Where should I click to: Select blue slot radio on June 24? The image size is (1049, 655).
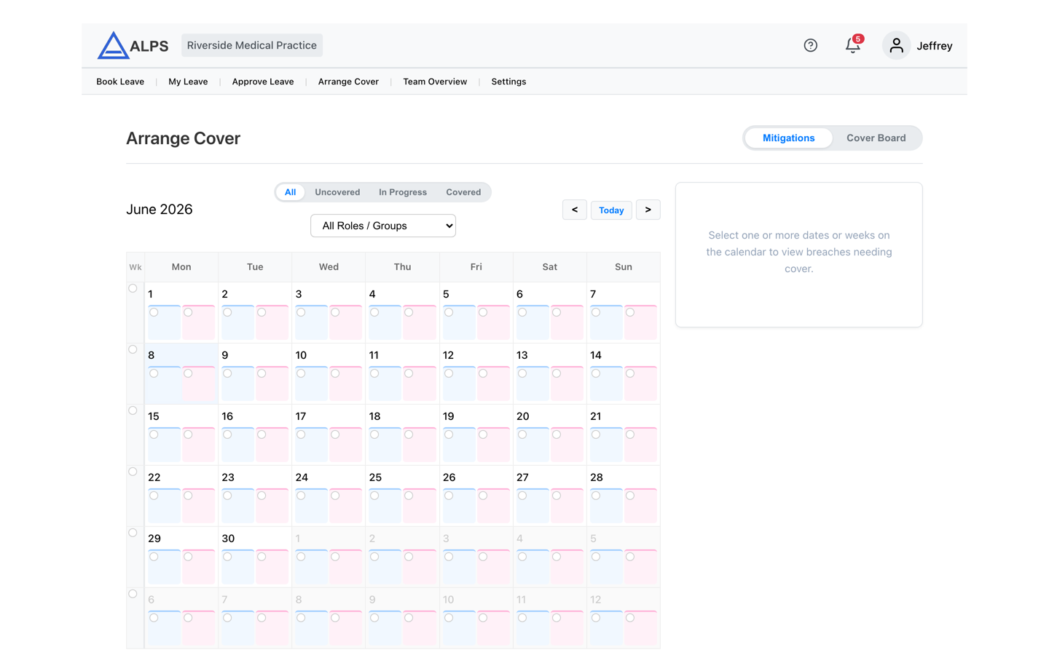pyautogui.click(x=301, y=496)
